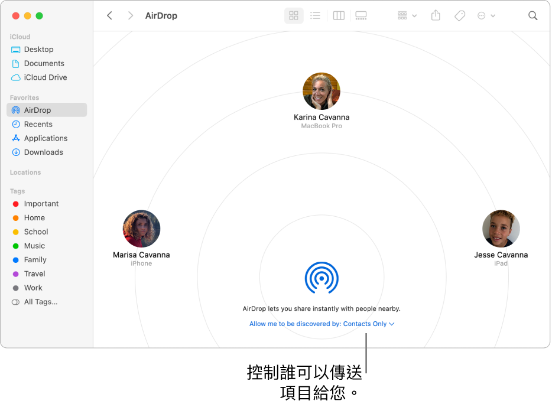The width and height of the screenshot is (552, 407).
Task: Open Allow me to be discovered dropdown
Action: 322,324
